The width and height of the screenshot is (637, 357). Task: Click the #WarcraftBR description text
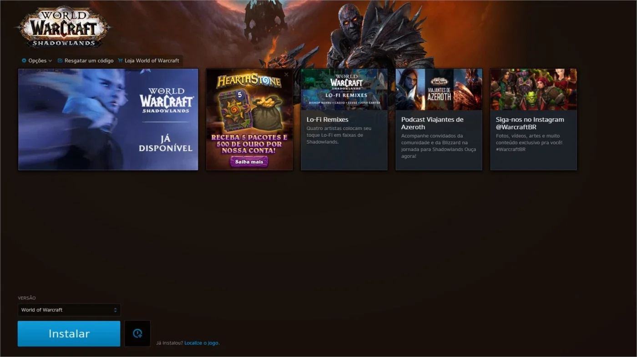(529, 142)
